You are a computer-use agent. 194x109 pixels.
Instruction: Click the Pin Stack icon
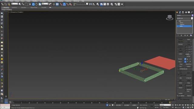[178, 35]
